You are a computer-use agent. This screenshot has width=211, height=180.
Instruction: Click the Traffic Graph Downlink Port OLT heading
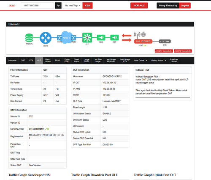click(x=95, y=175)
